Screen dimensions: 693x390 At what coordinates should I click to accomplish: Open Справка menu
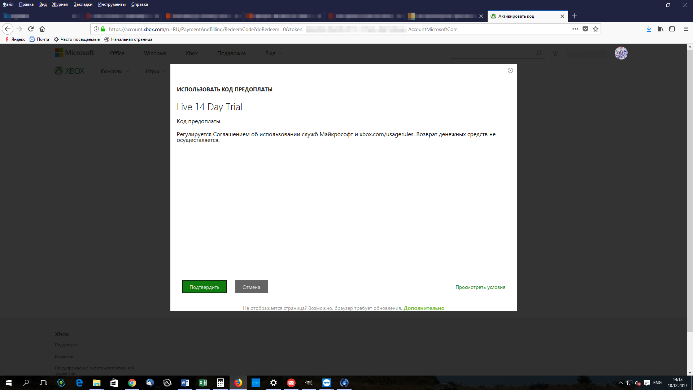click(140, 4)
